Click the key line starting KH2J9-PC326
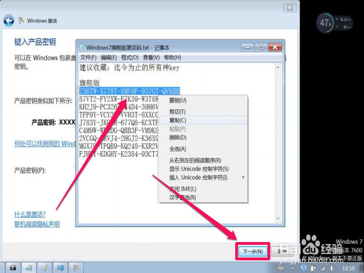This screenshot has height=273, width=364. point(119,107)
